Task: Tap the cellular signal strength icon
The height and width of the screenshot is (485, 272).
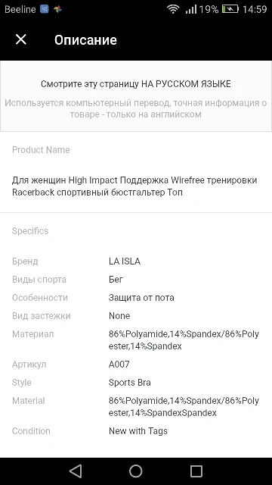Action: [191, 9]
